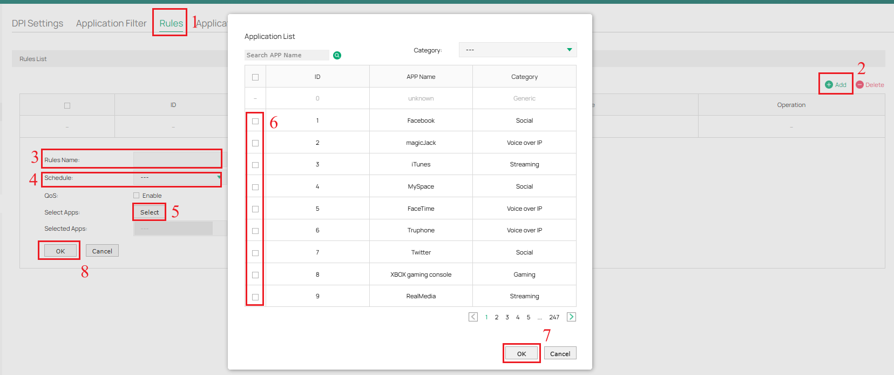Click the Facebook app name cell

tap(421, 120)
